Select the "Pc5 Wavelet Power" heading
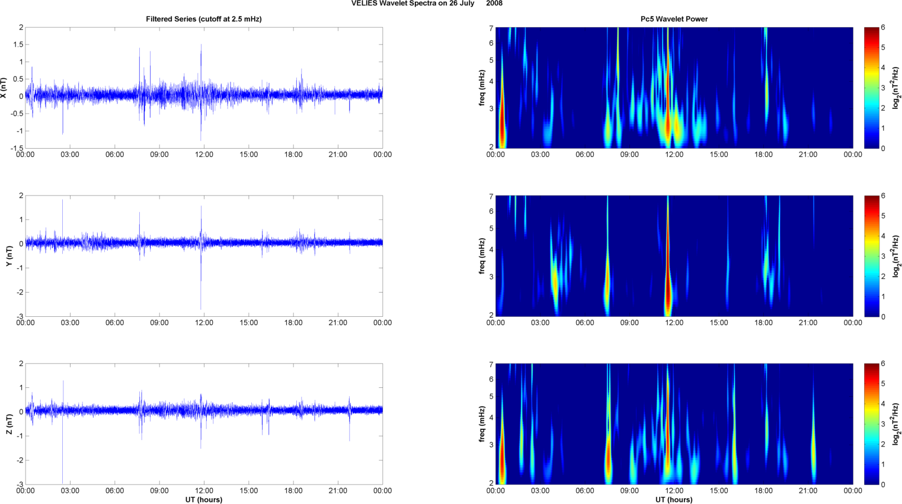Image resolution: width=902 pixels, height=504 pixels. tap(674, 19)
